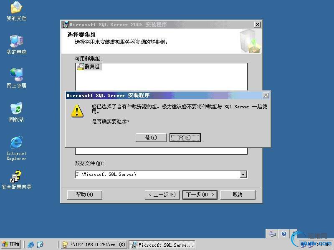Click 帮助(H) in the installer window
This screenshot has height=250, width=334.
pos(85,195)
